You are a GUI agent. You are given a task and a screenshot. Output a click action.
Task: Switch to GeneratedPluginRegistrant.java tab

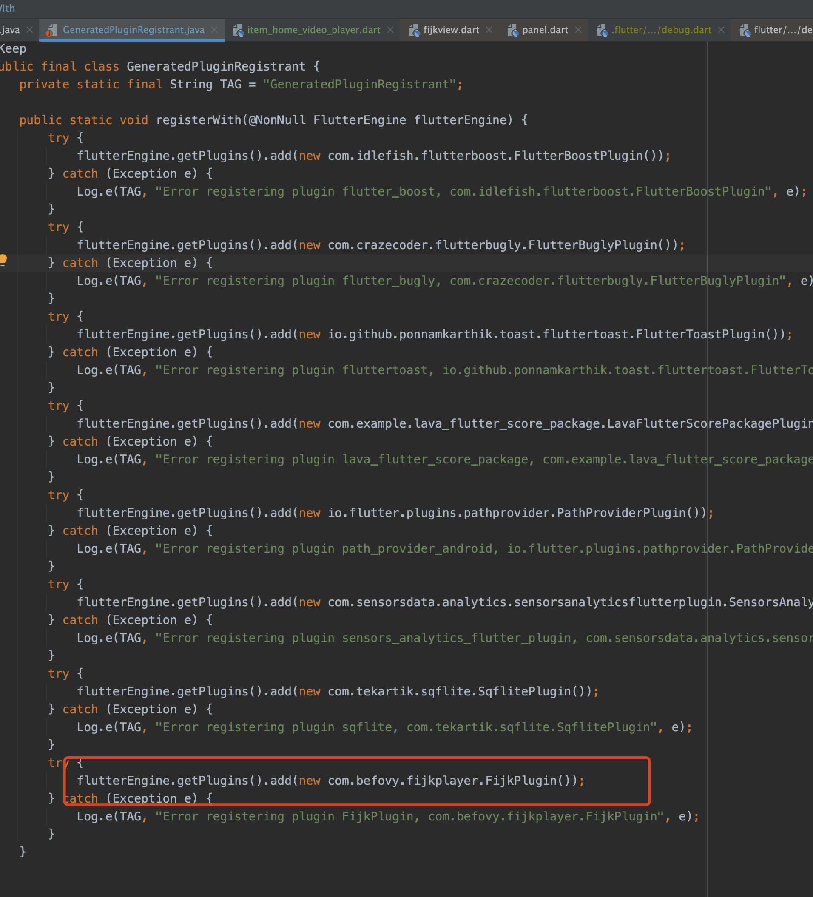click(133, 30)
